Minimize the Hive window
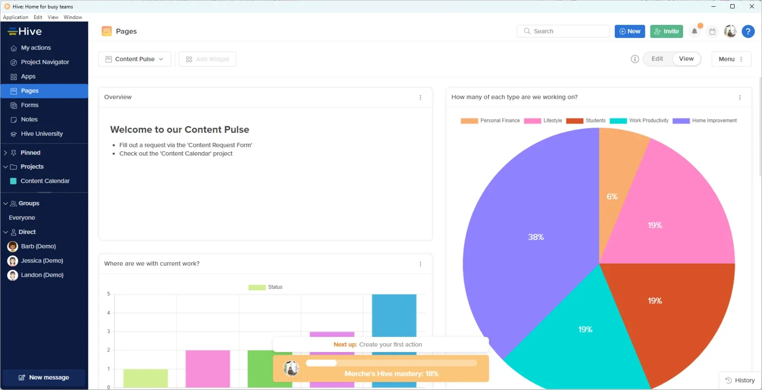Viewport: 762px width, 390px height. pyautogui.click(x=713, y=6)
